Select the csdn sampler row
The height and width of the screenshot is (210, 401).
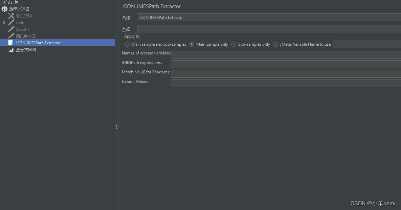pos(20,22)
